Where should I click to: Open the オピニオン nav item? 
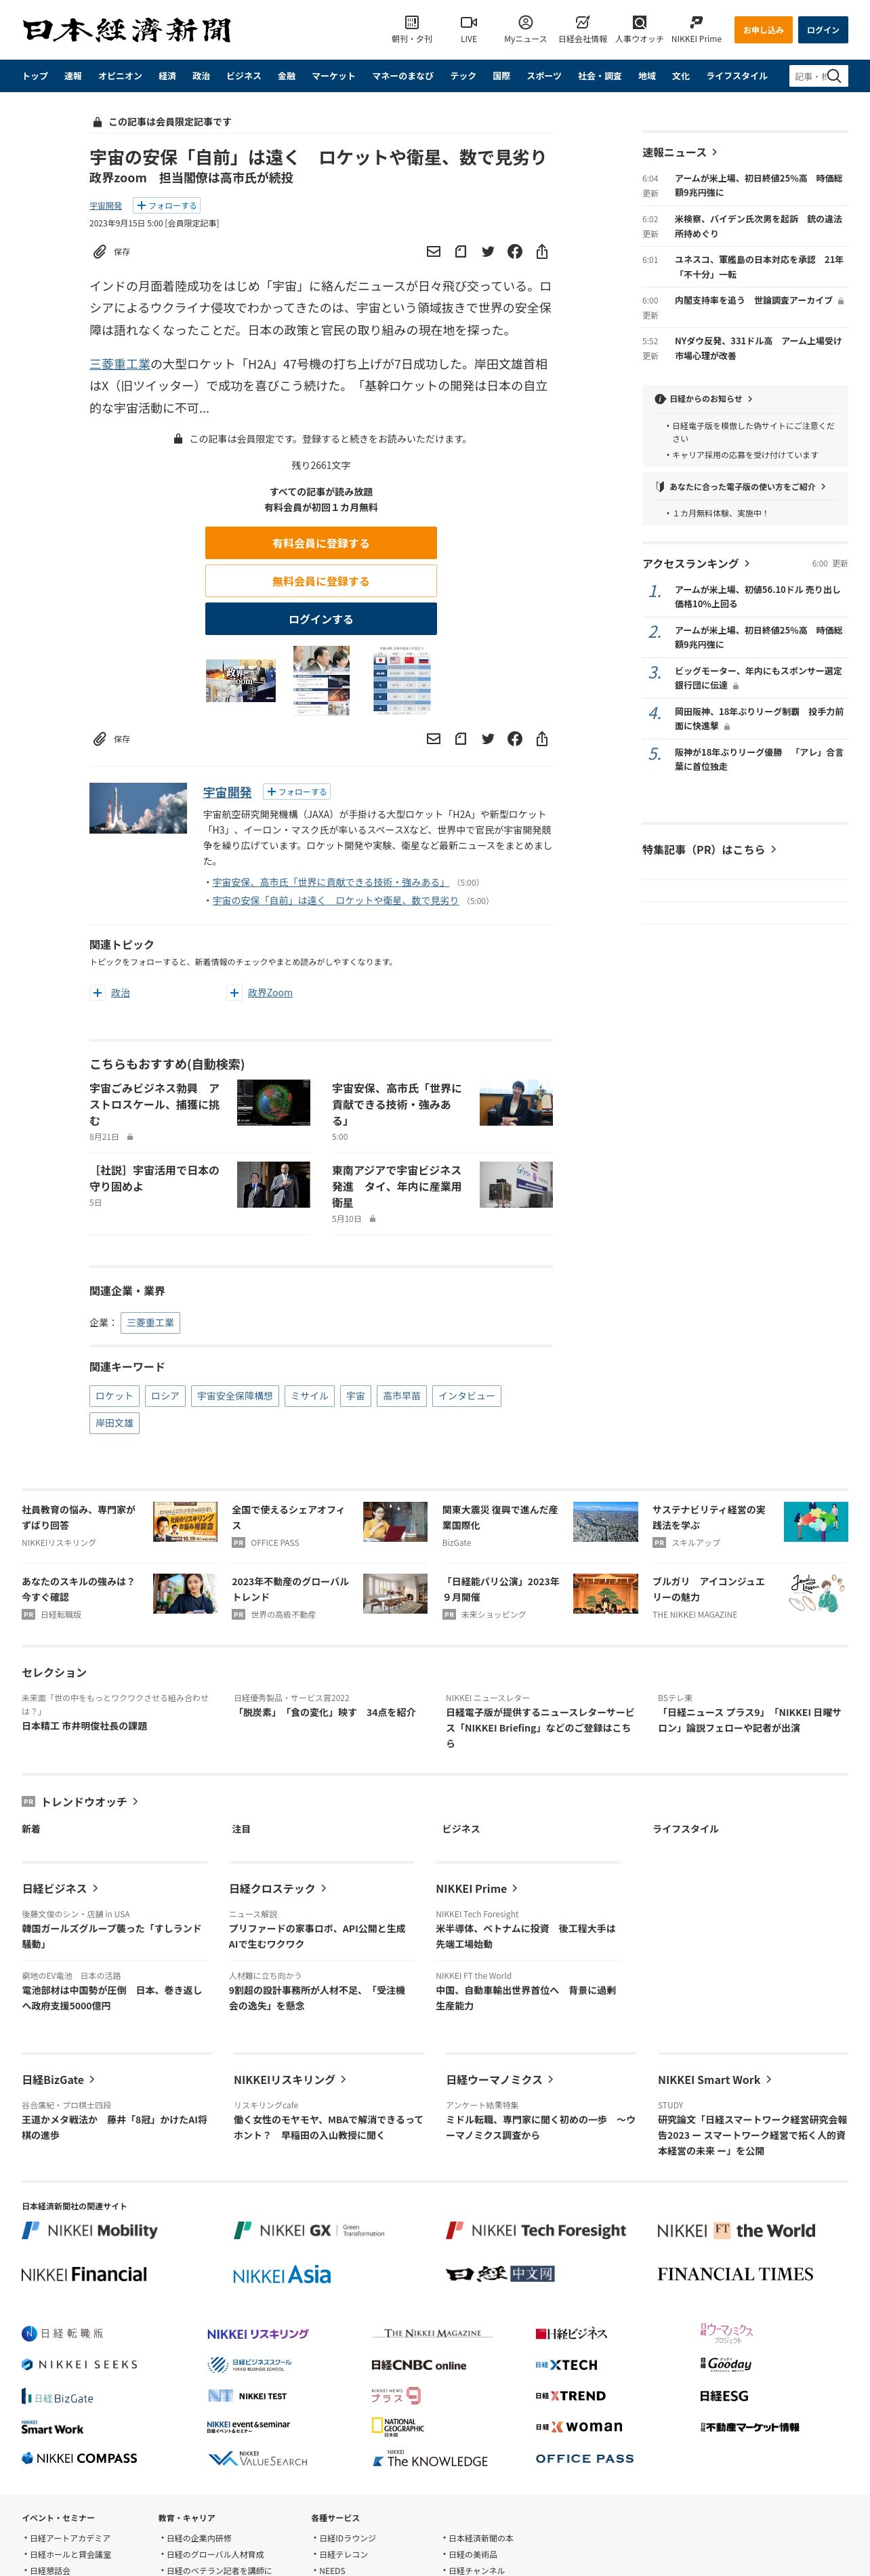coord(120,76)
